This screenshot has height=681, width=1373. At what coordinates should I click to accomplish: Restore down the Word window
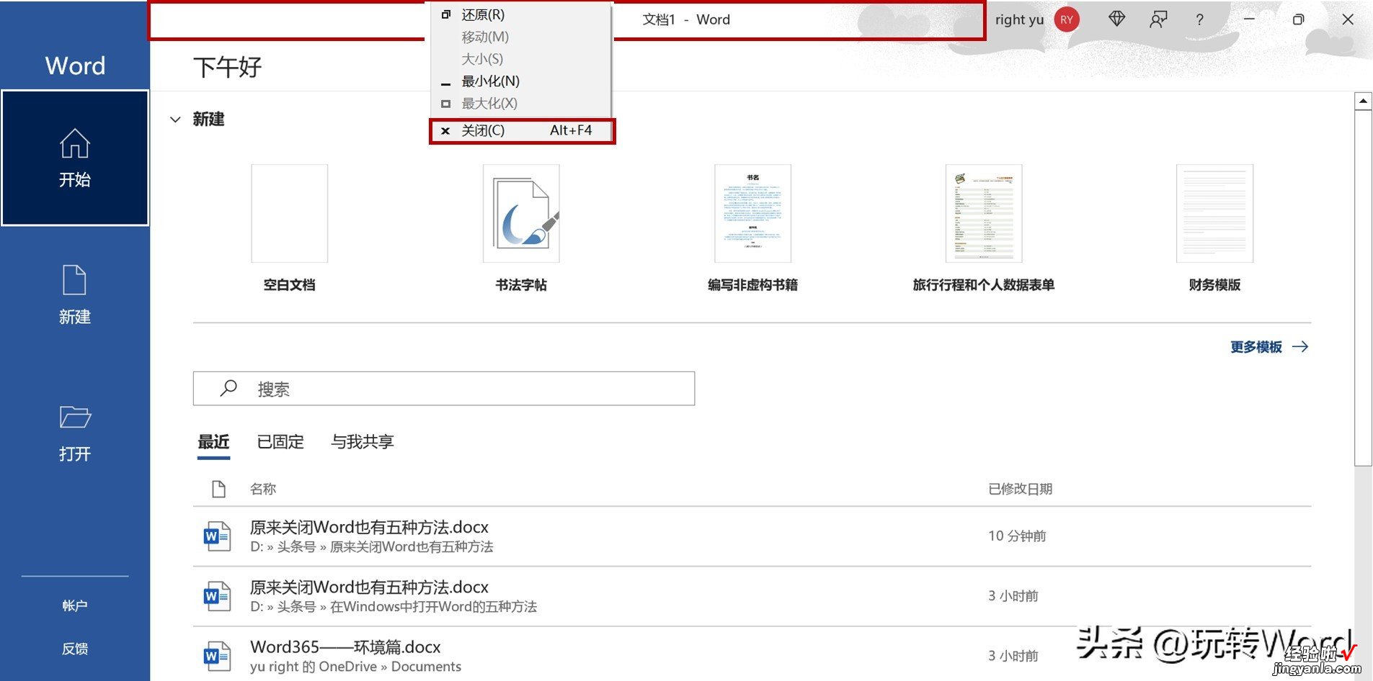[x=1298, y=19]
